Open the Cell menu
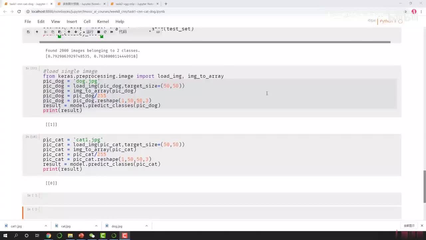The height and width of the screenshot is (240, 426). [x=87, y=21]
